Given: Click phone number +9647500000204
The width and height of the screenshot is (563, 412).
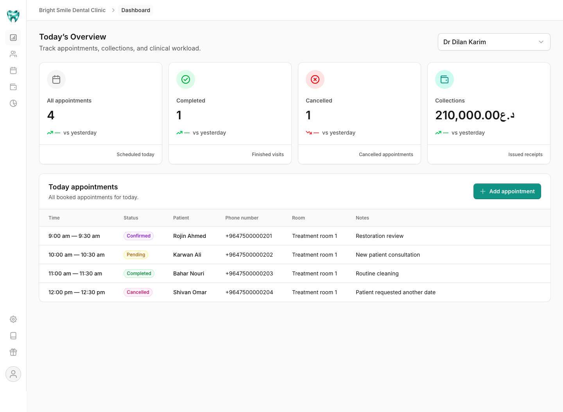Looking at the screenshot, I should [x=249, y=292].
